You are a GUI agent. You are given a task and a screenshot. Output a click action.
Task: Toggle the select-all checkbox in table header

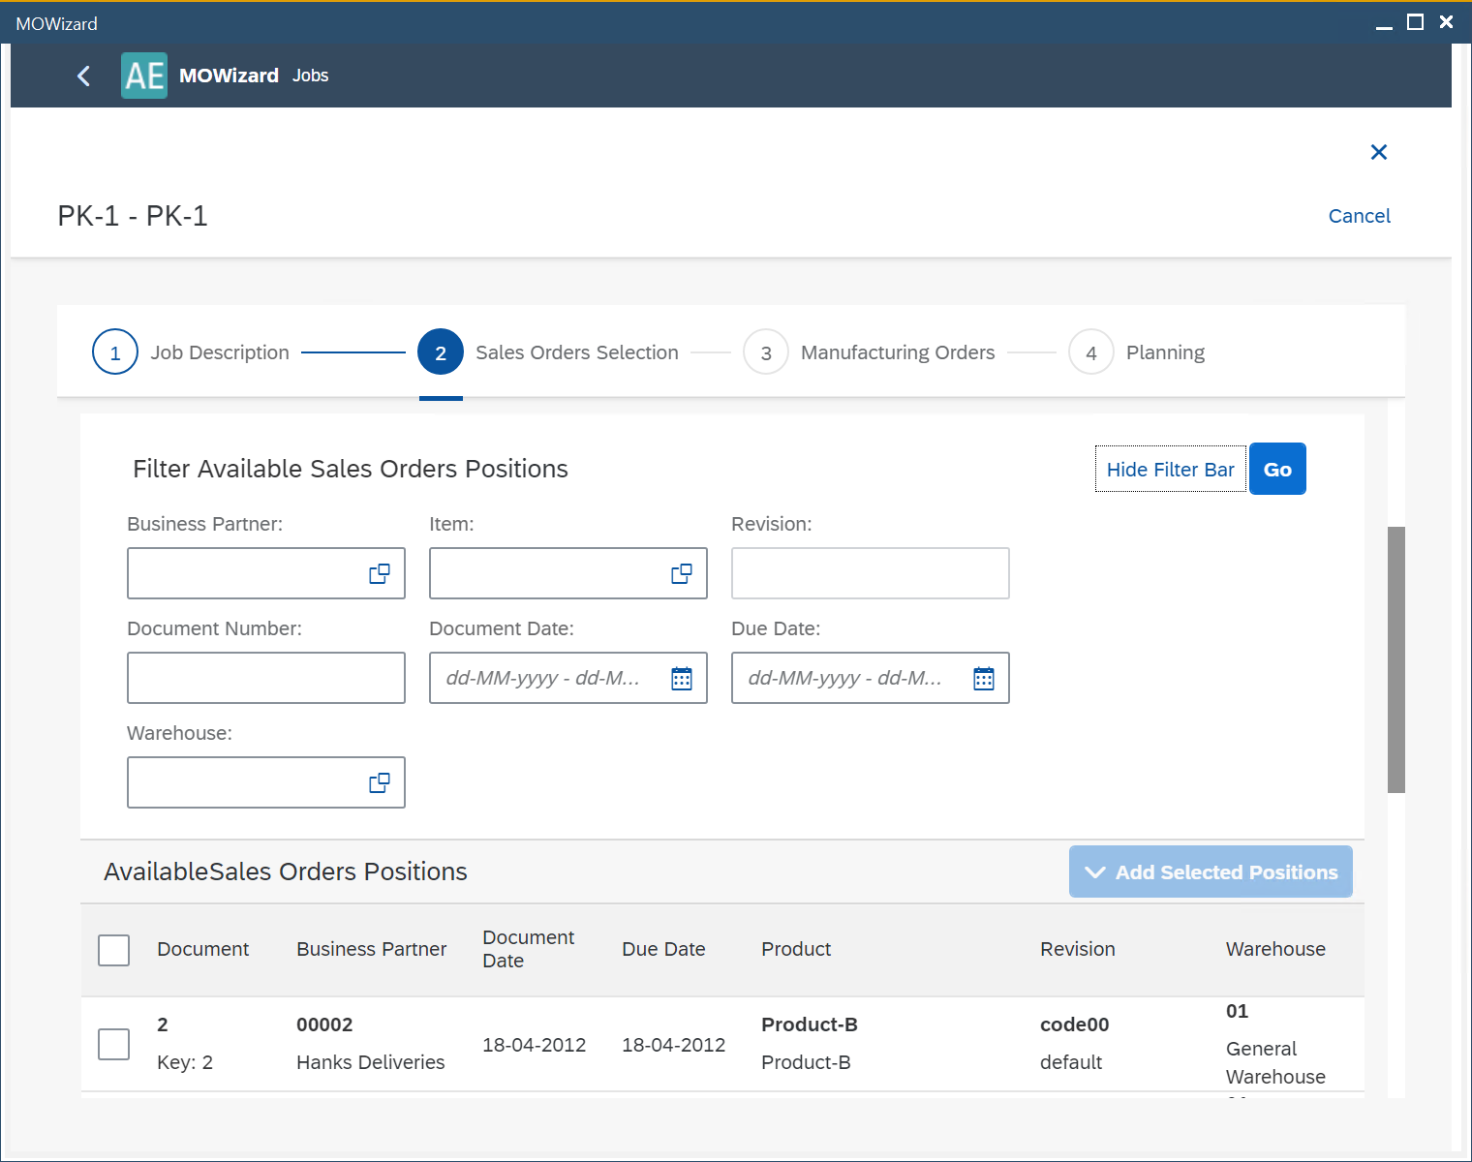[114, 950]
